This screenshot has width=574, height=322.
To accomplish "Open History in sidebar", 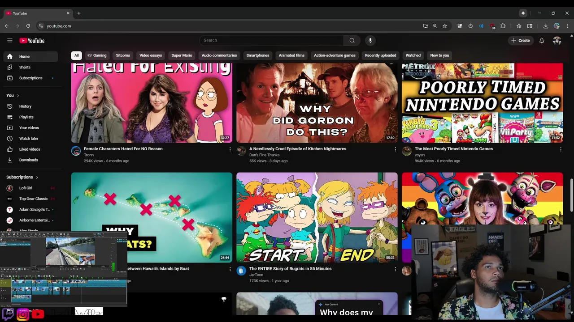I will [x=30, y=106].
